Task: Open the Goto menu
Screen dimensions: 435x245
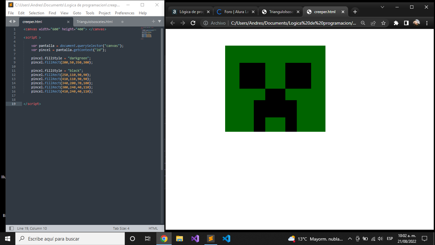Action: [77, 13]
